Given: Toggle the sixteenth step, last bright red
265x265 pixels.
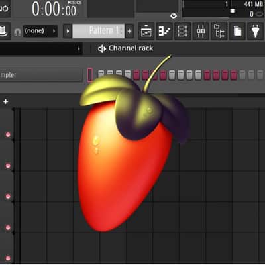Looking at the screenshot, I should (234, 75).
